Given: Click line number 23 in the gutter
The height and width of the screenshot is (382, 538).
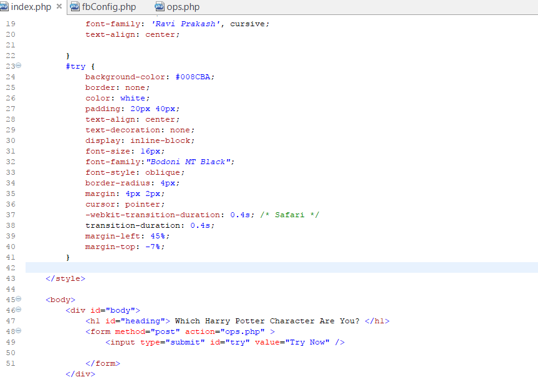Looking at the screenshot, I should pyautogui.click(x=11, y=66).
